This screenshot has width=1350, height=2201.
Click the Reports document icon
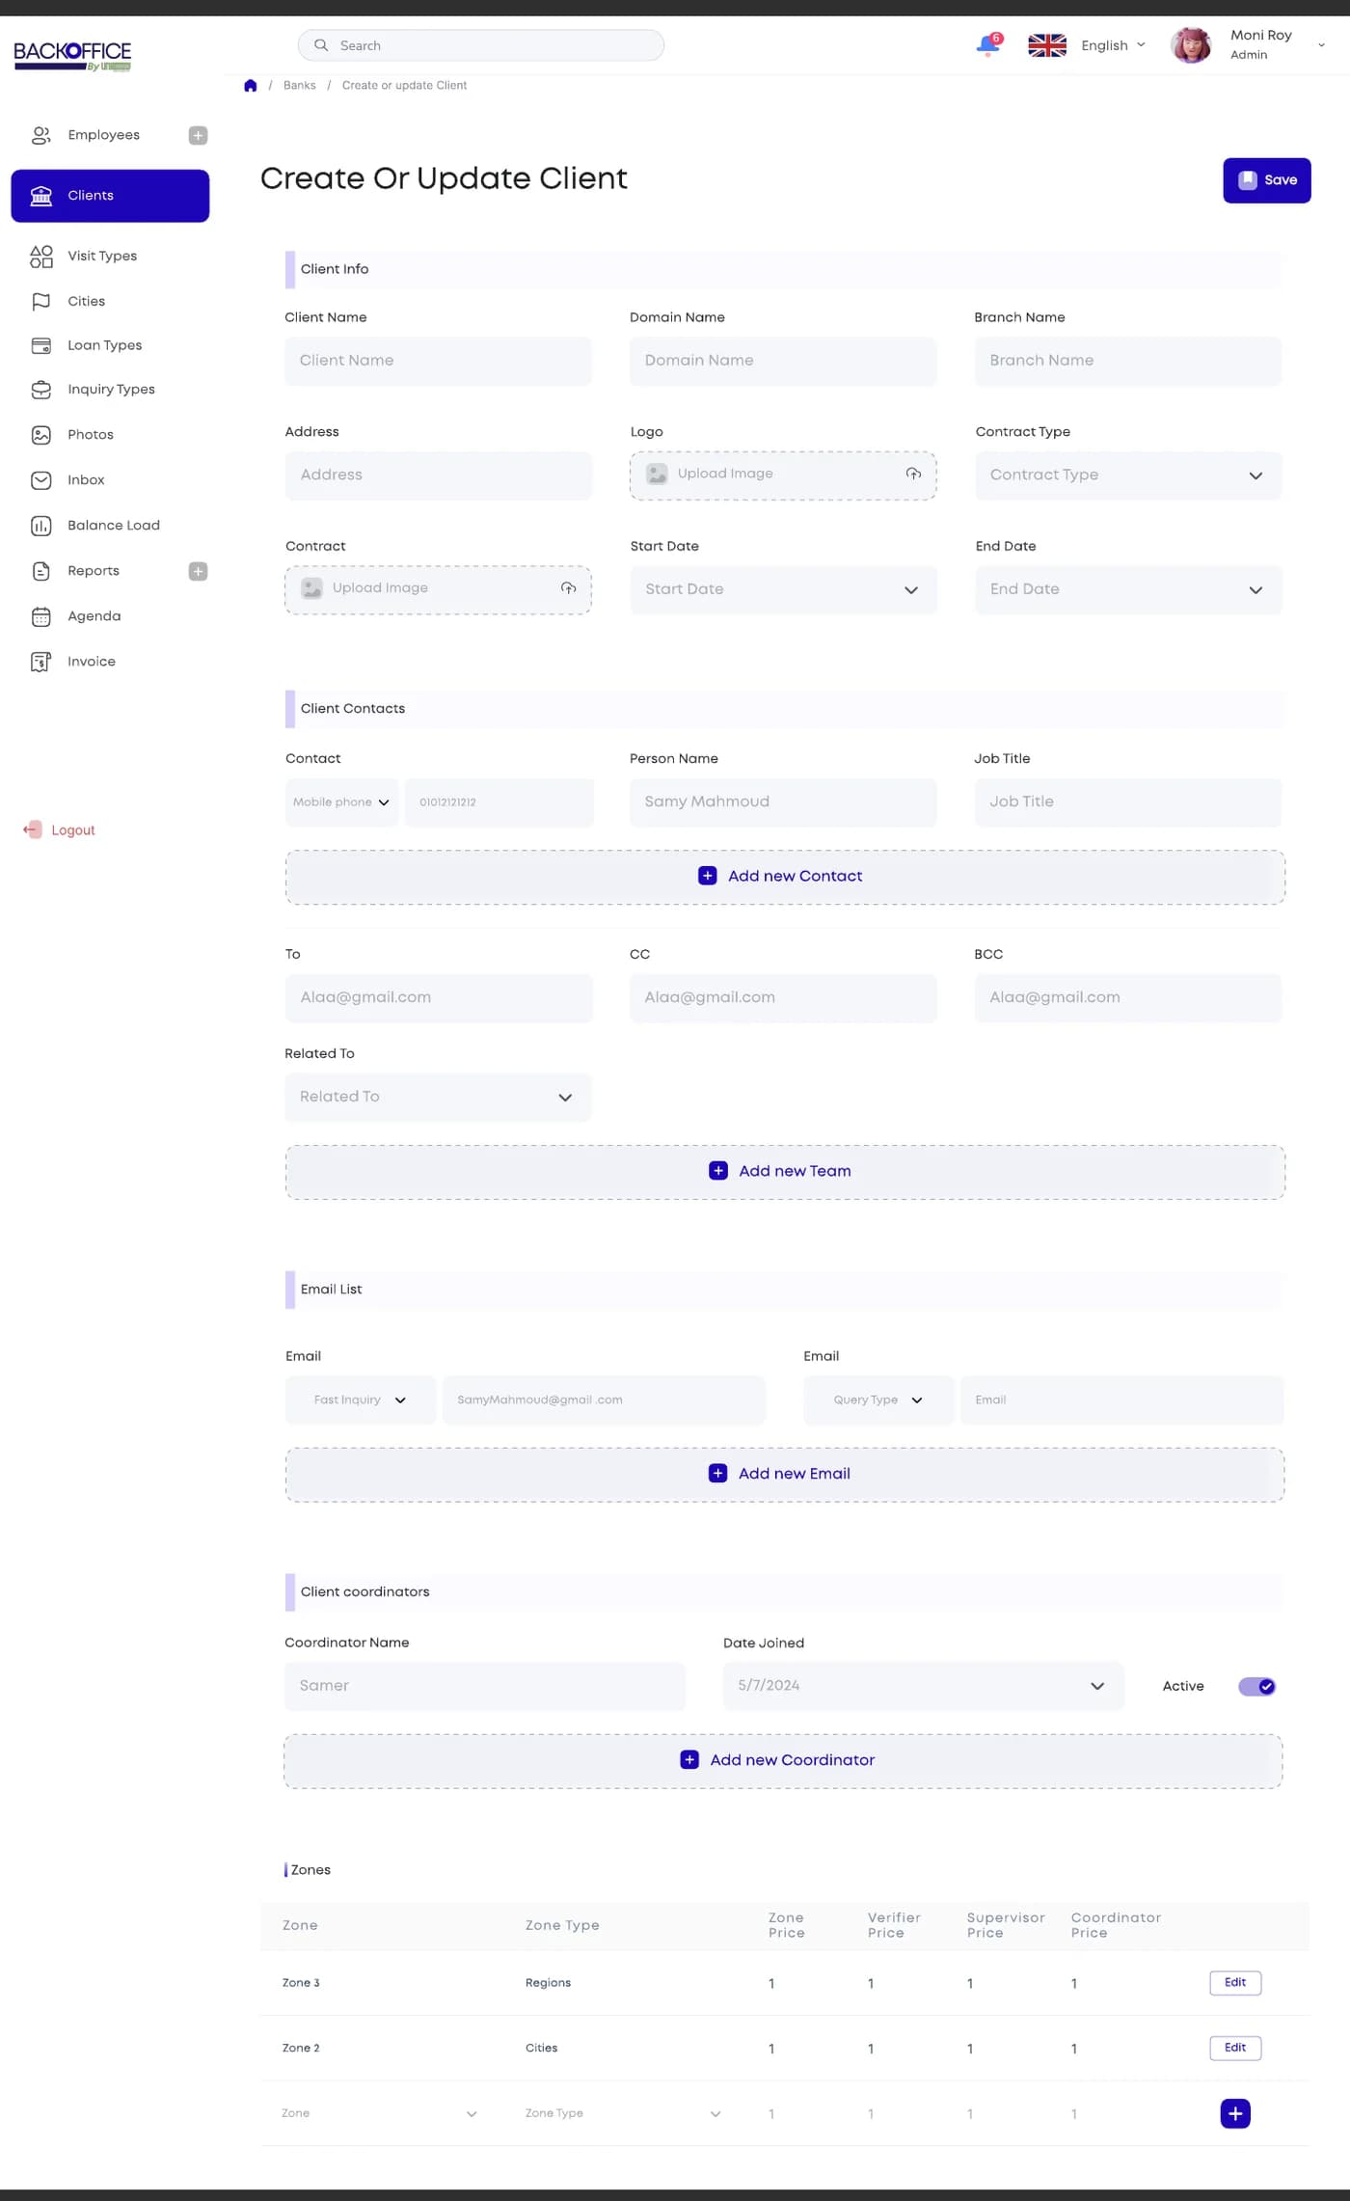click(x=40, y=571)
